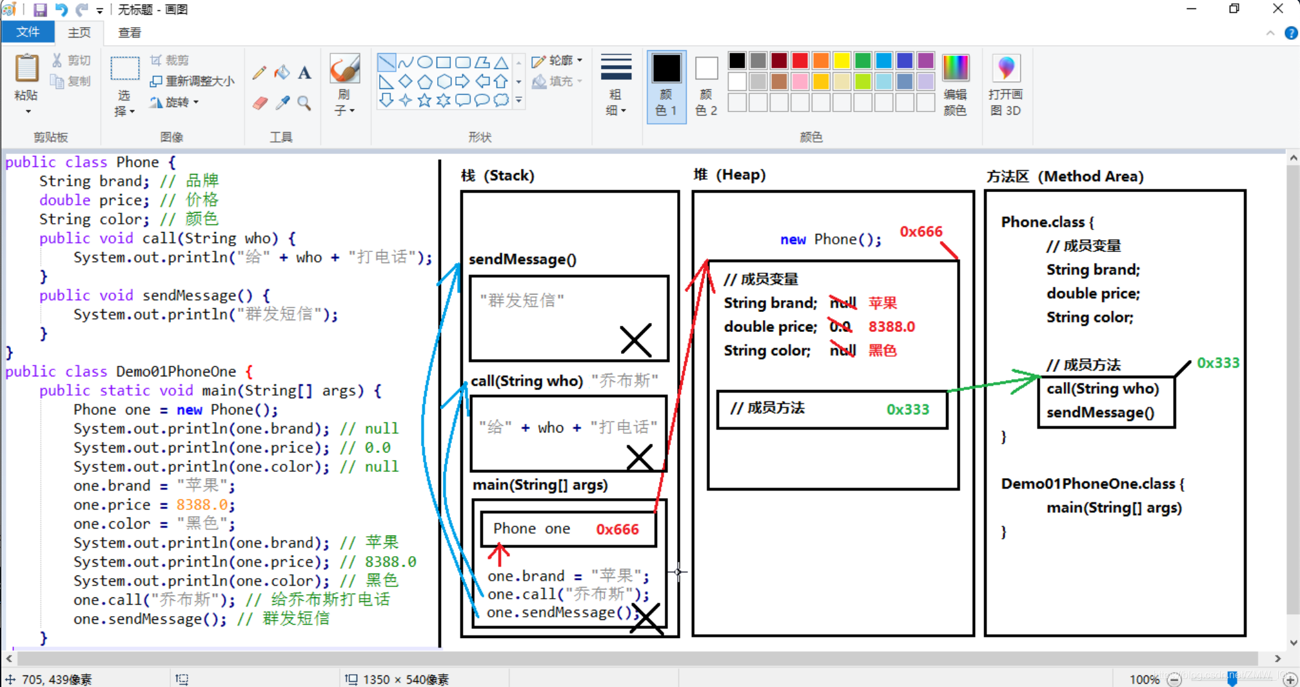Click the Edit colors button
Image resolution: width=1300 pixels, height=687 pixels.
(x=955, y=85)
